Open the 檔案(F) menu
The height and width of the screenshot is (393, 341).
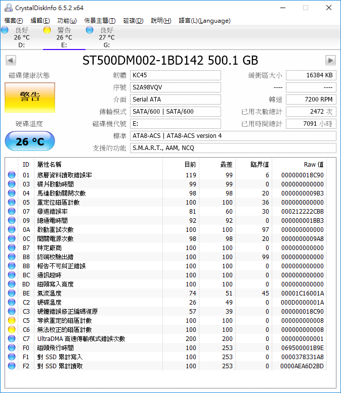click(14, 21)
